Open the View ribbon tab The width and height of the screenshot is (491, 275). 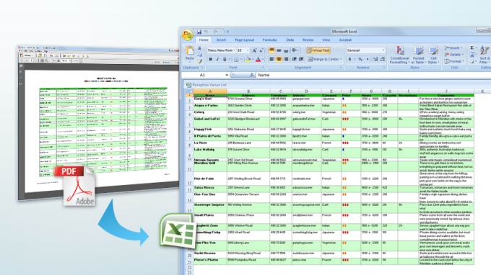point(326,40)
